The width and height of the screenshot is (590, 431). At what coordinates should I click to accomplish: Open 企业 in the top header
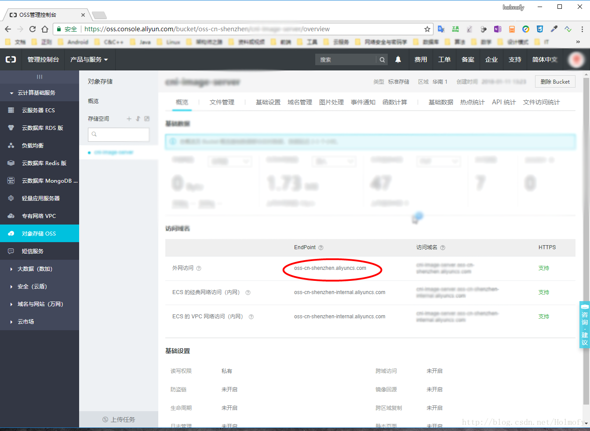pyautogui.click(x=492, y=59)
